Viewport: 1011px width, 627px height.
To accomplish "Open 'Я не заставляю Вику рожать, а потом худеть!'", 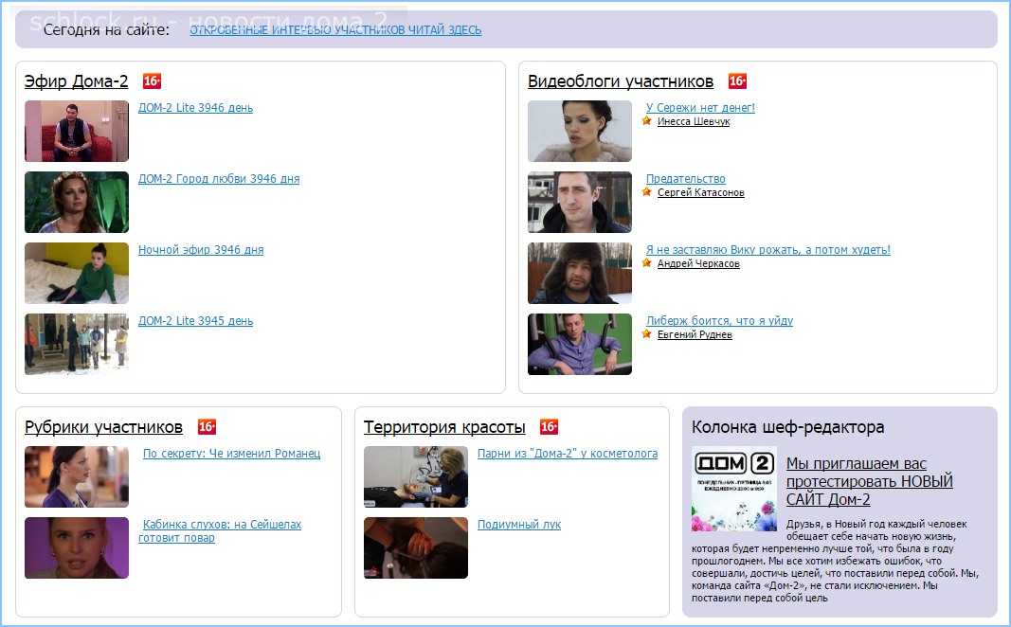I will click(x=767, y=249).
